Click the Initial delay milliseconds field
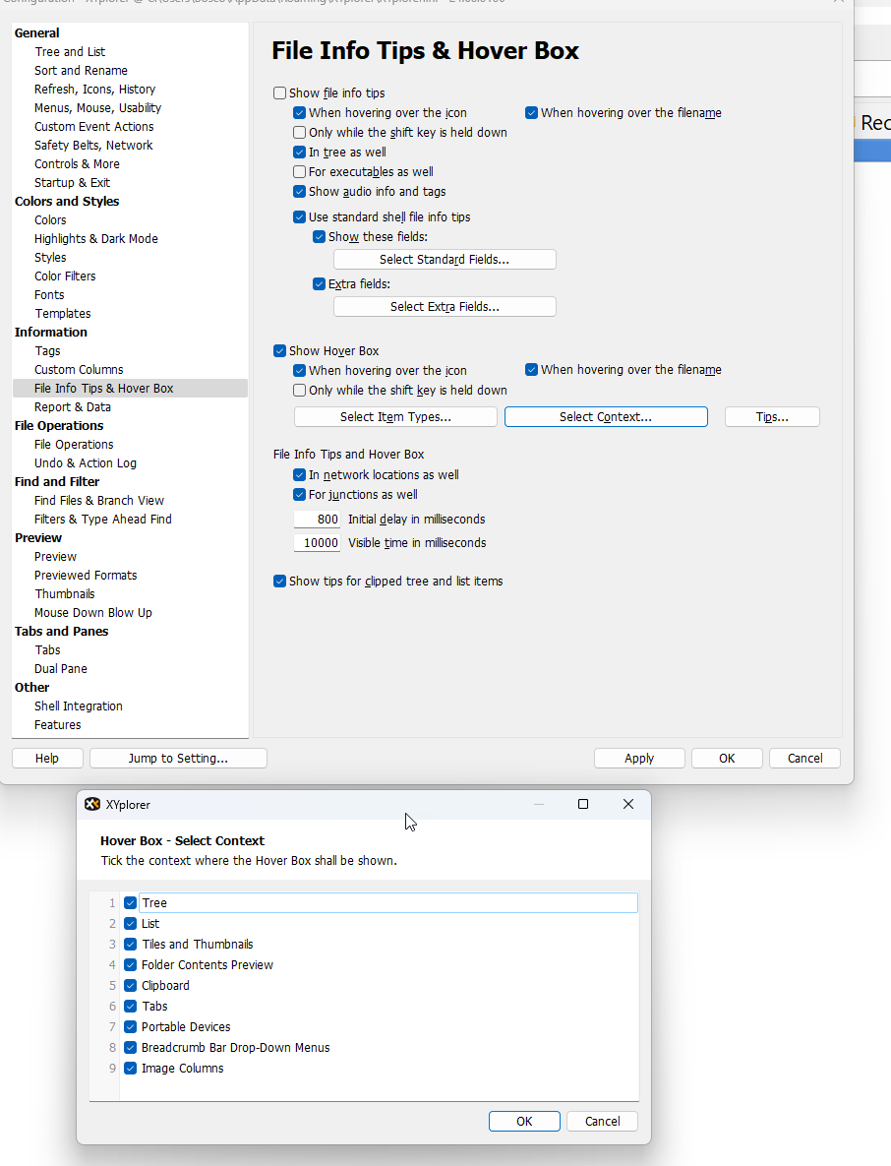 click(318, 520)
